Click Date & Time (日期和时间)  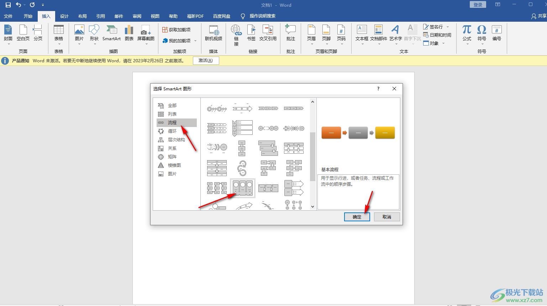(x=437, y=35)
